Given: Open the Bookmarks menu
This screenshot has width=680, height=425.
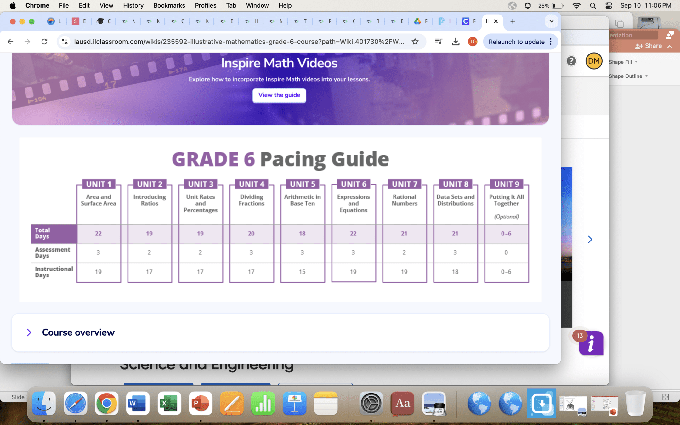Looking at the screenshot, I should click(x=169, y=6).
